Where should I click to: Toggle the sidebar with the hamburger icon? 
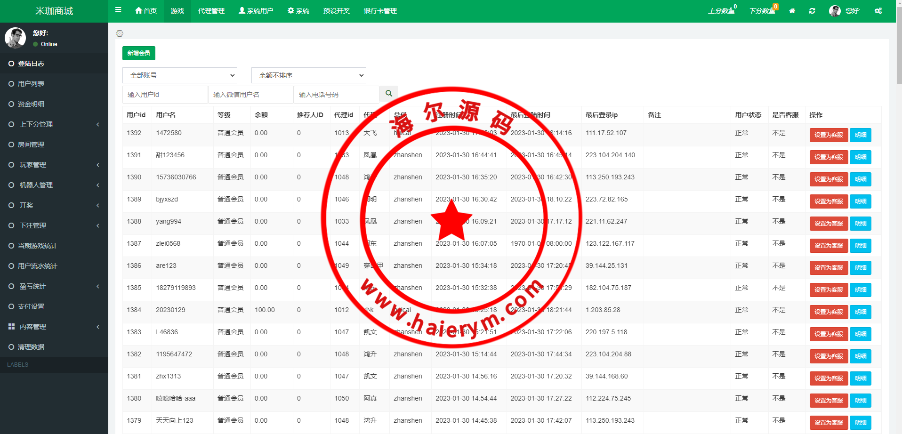click(x=118, y=10)
